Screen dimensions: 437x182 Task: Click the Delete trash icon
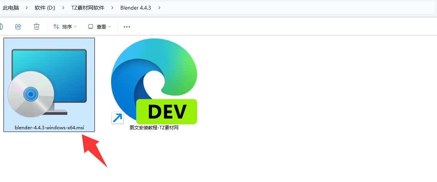37,27
